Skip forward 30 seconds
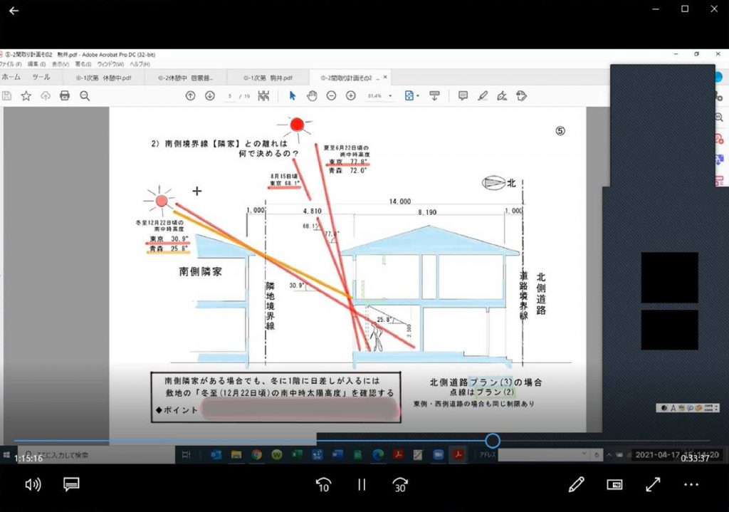729x512 pixels. [x=400, y=484]
